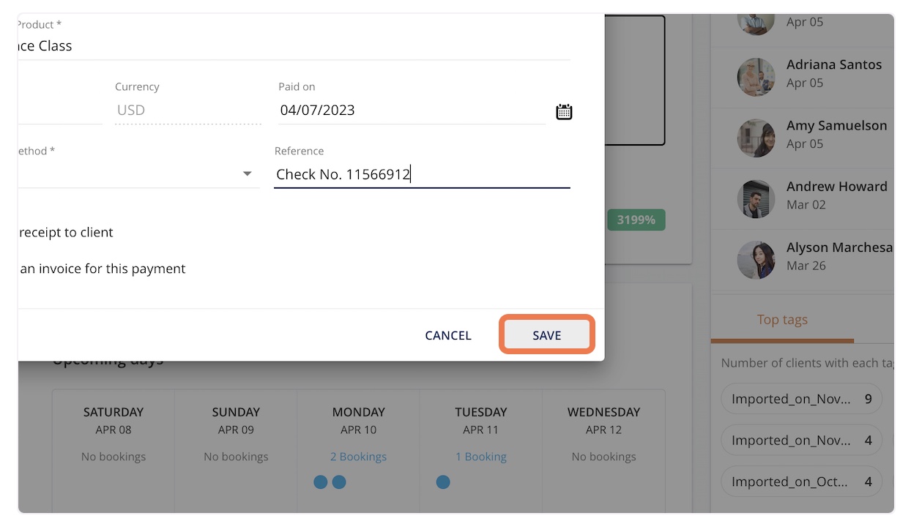Viewport: 911px width, 524px height.
Task: Toggle invoice for this payment option
Action: click(x=102, y=269)
